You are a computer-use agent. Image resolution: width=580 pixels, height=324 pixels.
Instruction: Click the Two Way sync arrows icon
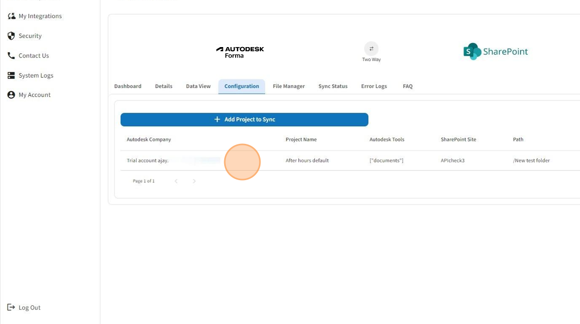click(371, 49)
